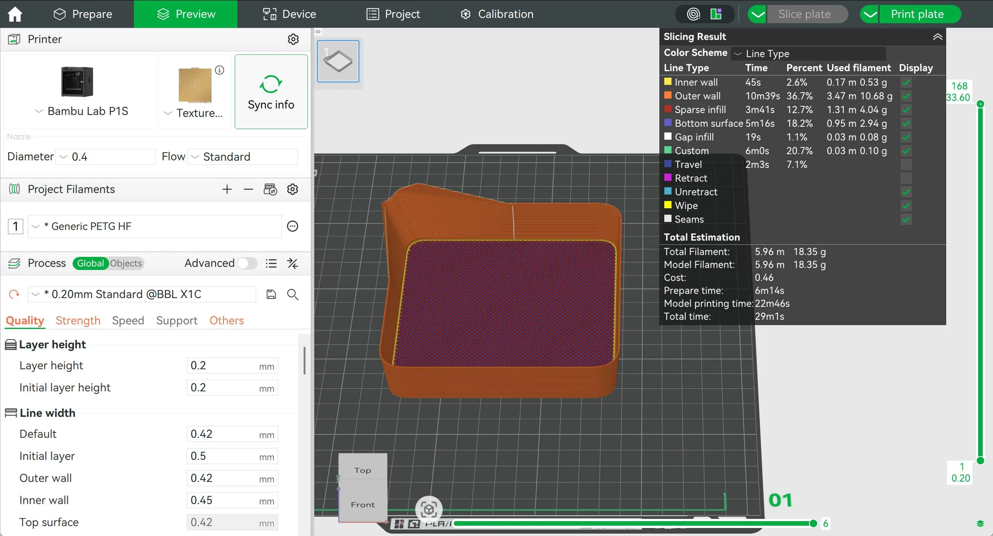
Task: Click the Inner wall line width field
Action: (x=232, y=500)
